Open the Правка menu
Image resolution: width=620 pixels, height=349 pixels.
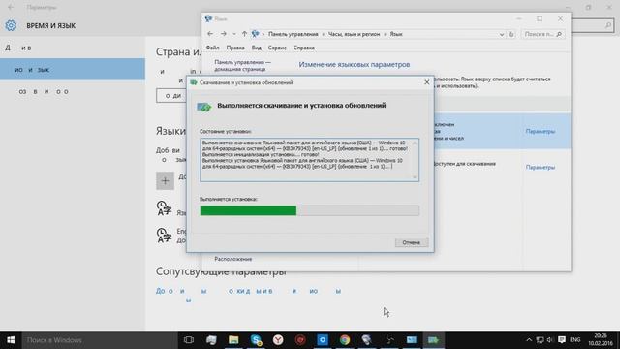pos(235,48)
